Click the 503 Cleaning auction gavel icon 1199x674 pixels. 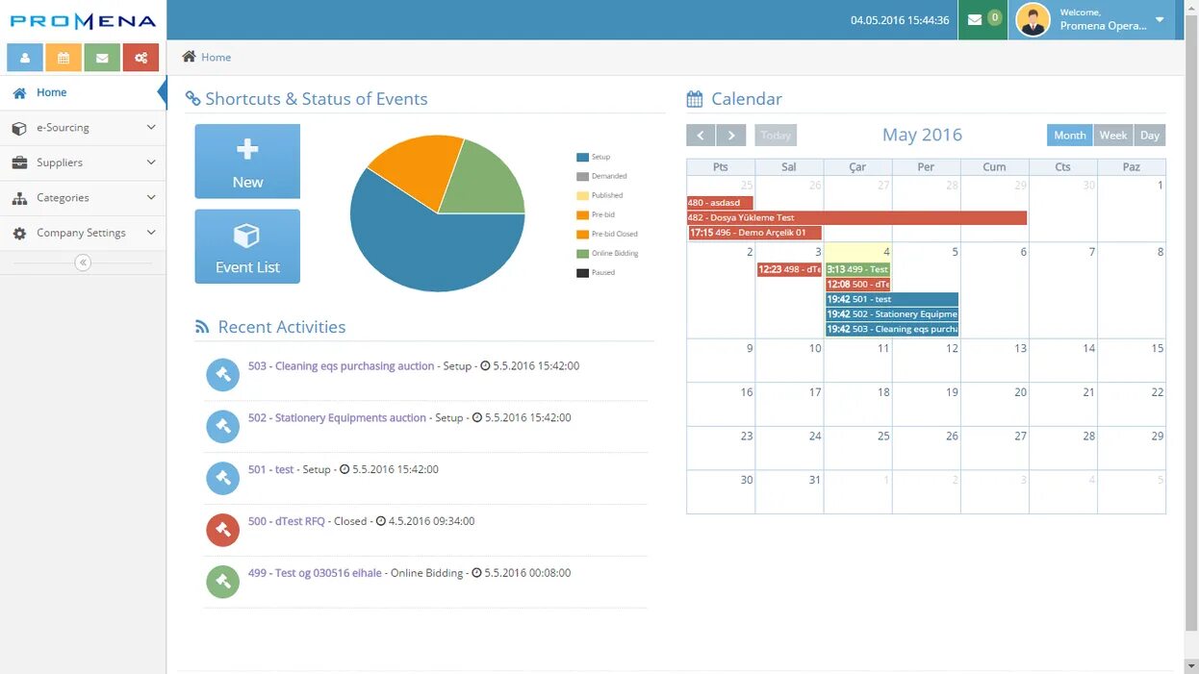tap(223, 374)
